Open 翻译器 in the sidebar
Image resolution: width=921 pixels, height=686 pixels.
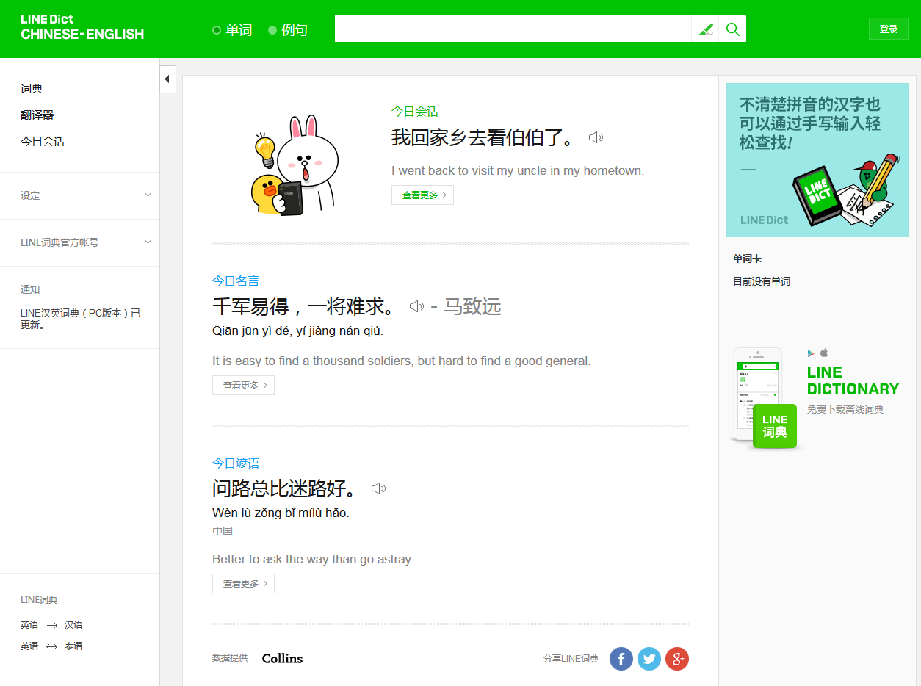pyautogui.click(x=37, y=115)
